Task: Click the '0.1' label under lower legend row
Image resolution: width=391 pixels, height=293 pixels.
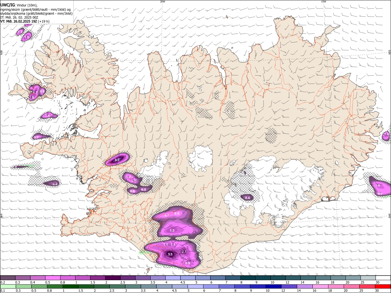Action: (x=2, y=291)
